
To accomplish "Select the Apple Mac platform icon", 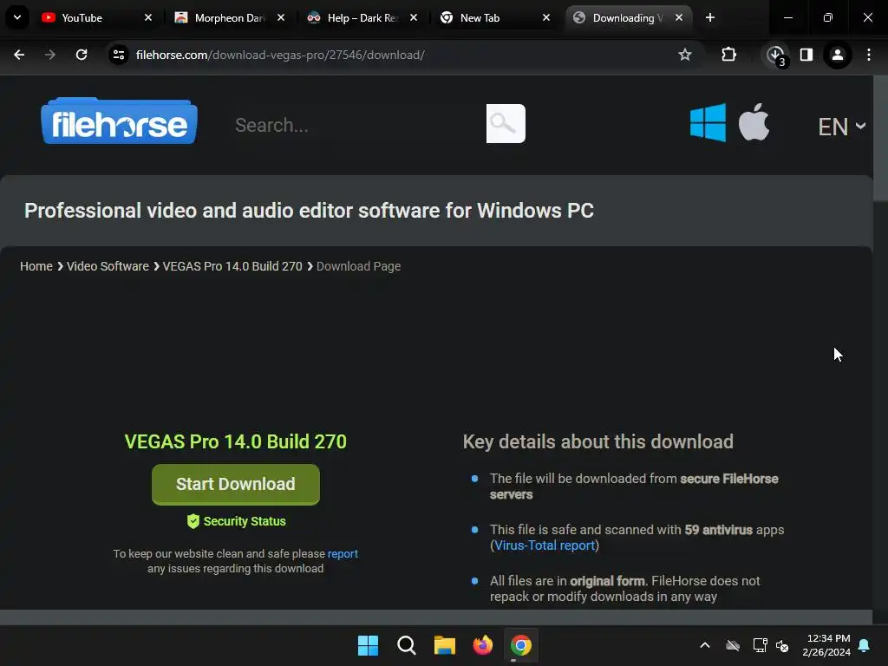I will click(754, 121).
